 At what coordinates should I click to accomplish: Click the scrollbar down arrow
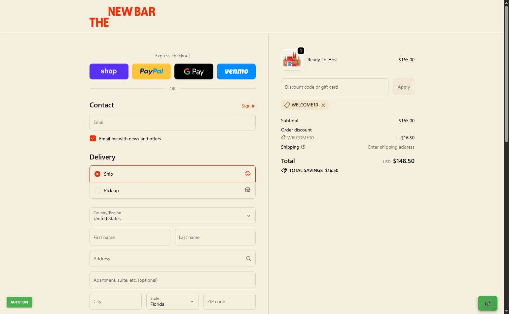pyautogui.click(x=507, y=311)
